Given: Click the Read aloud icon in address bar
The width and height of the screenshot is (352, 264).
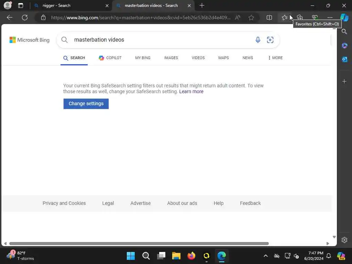Looking at the screenshot, I should click(x=238, y=18).
